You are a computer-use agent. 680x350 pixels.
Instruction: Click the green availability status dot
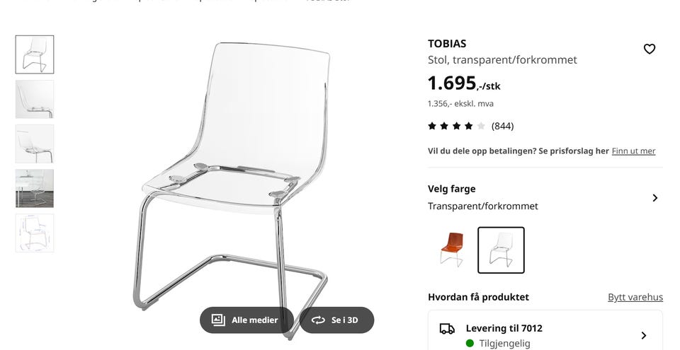point(470,344)
